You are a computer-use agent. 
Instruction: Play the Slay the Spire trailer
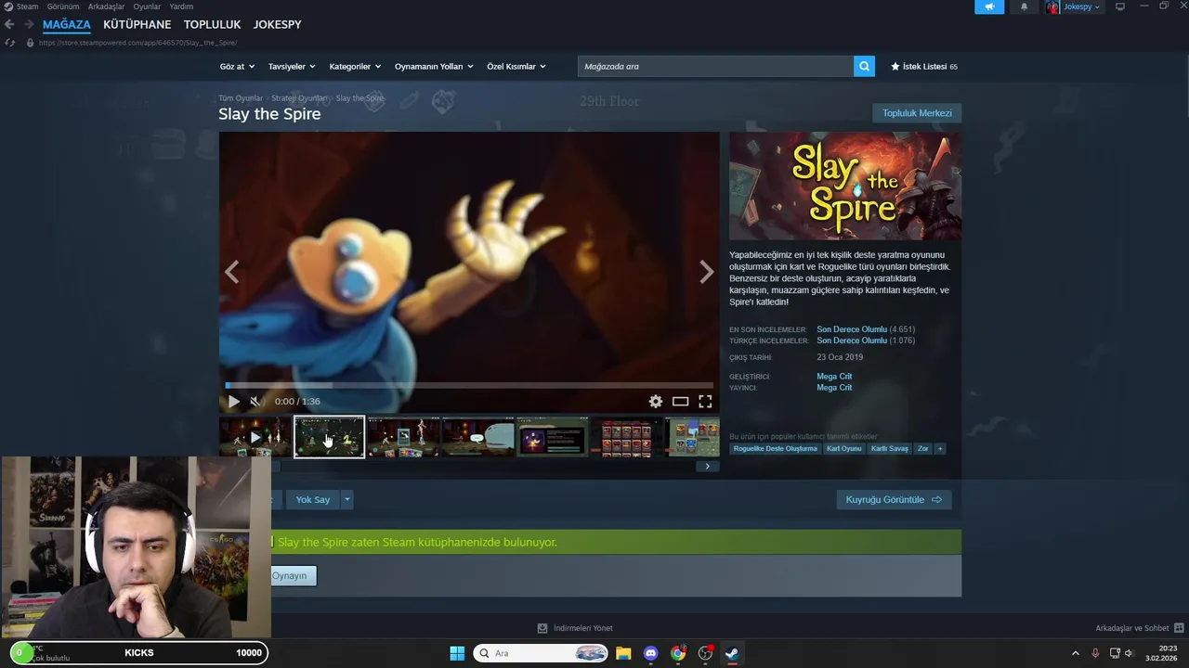(x=233, y=402)
